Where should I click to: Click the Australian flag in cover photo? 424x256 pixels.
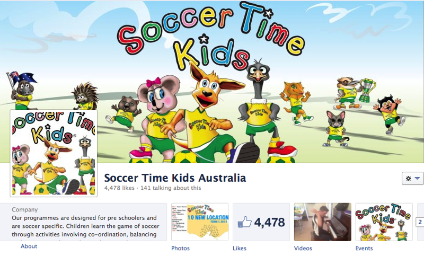point(22,78)
